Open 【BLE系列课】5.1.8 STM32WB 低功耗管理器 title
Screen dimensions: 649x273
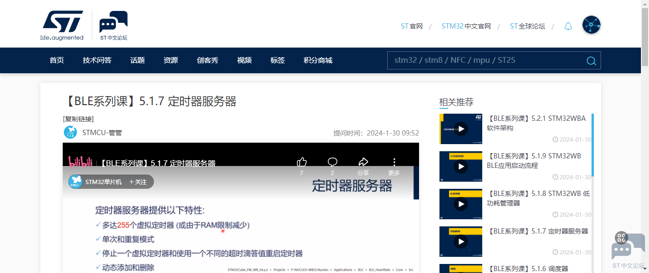(538, 198)
